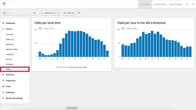Open the ALL VISITS segment selector
196x110 pixels.
tap(69, 13)
